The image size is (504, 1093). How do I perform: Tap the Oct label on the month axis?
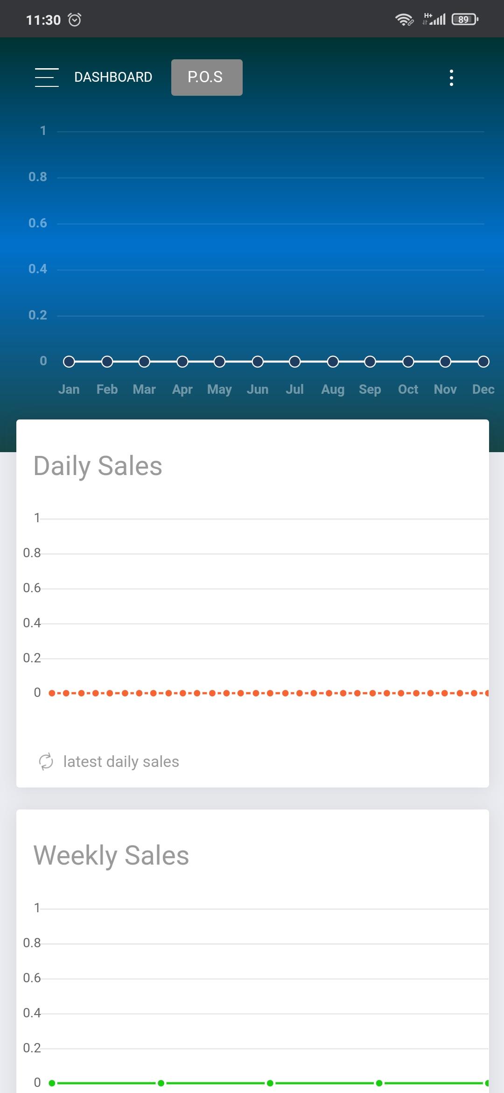[x=408, y=390]
